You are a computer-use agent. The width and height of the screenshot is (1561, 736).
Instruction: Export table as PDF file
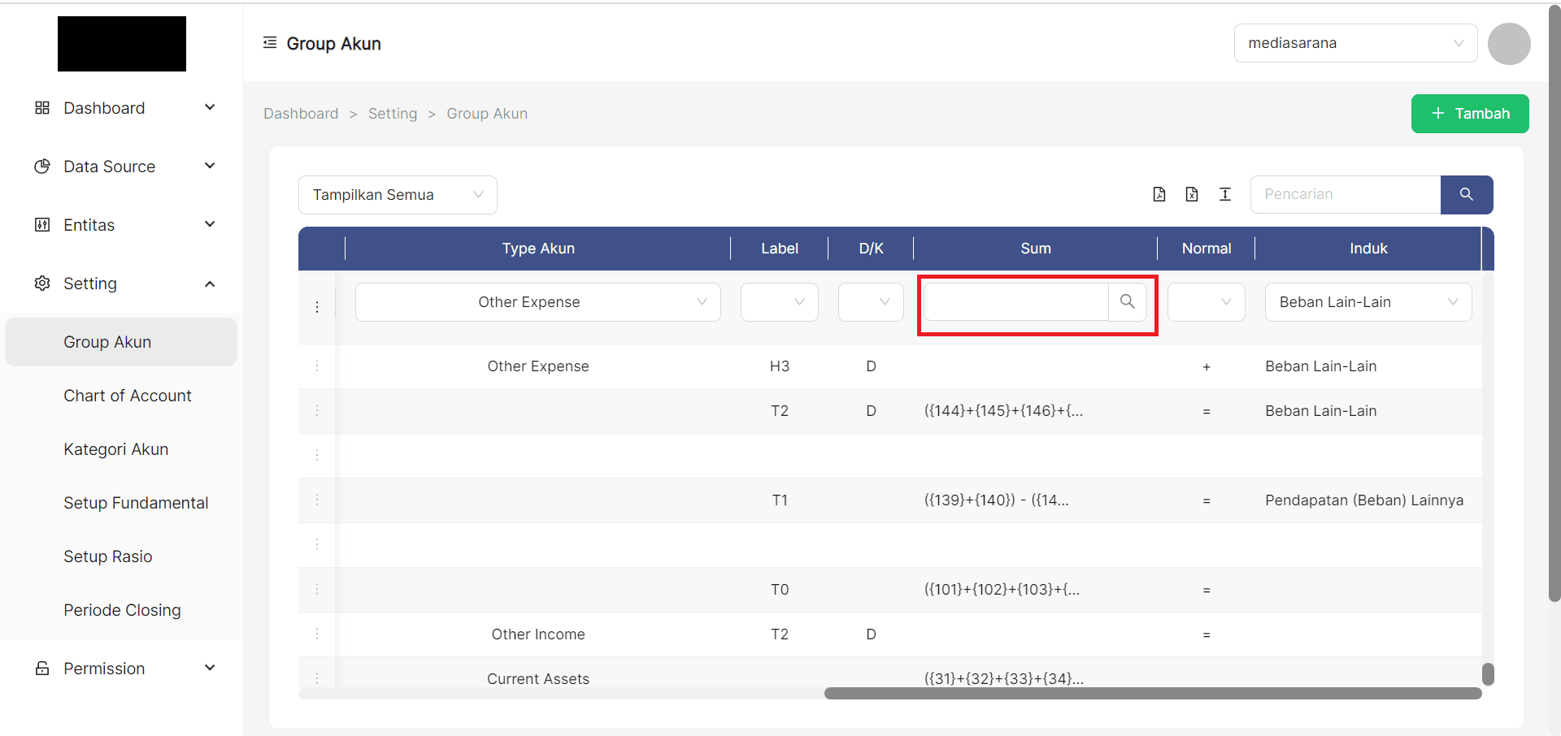click(1159, 194)
